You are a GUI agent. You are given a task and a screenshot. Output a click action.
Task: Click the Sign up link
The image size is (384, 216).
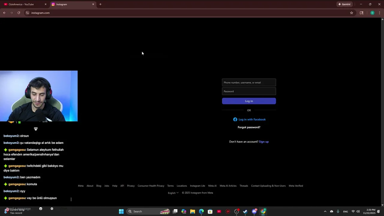pyautogui.click(x=264, y=142)
